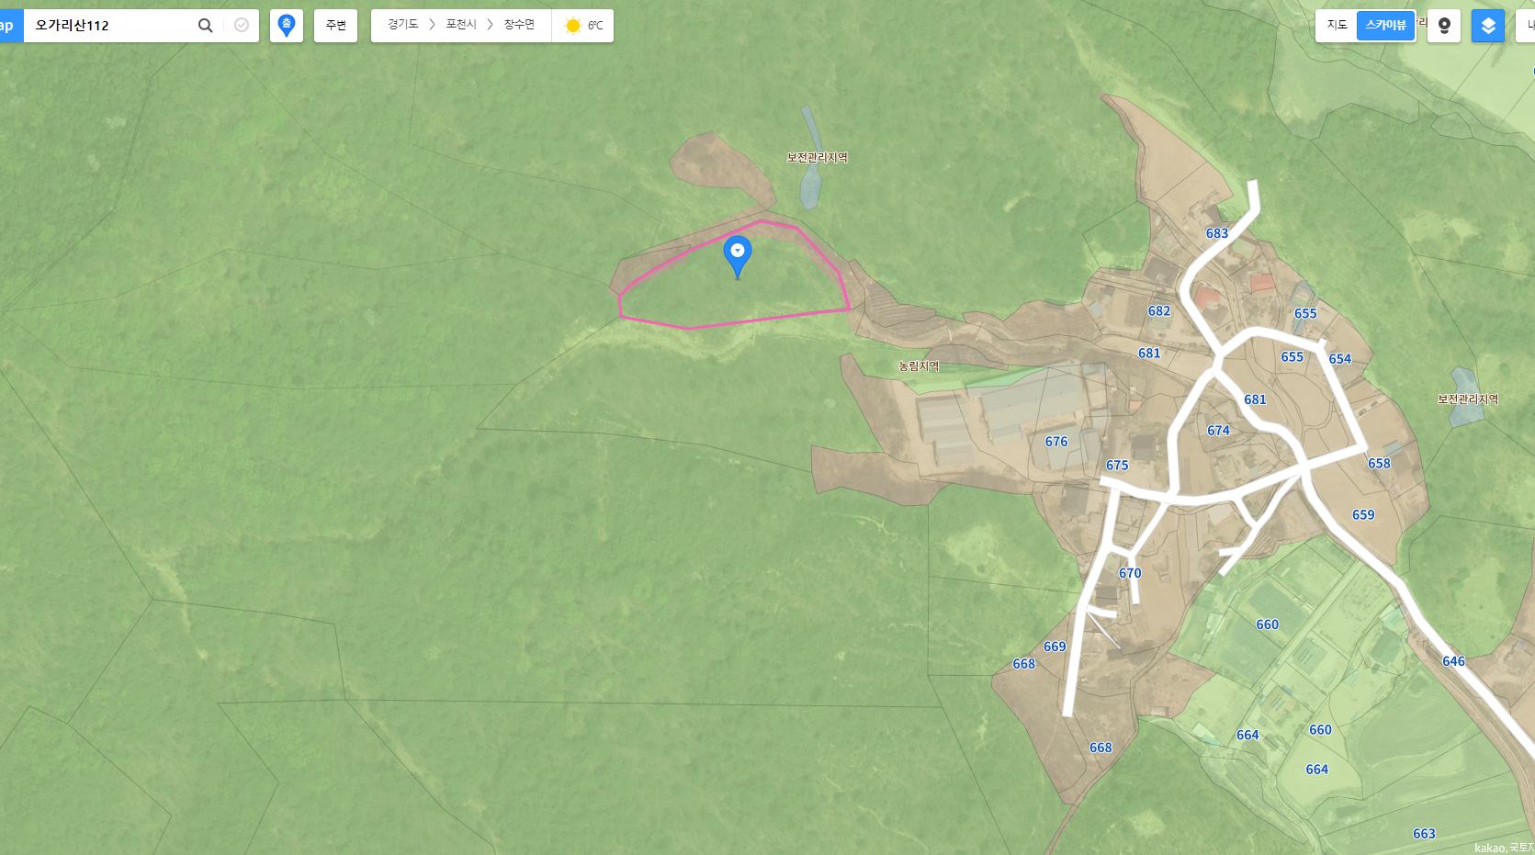
Task: Click lot number 663 on the map
Action: [x=1425, y=834]
